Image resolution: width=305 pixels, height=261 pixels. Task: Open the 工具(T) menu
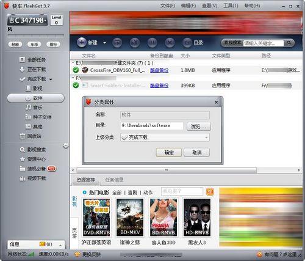(x=231, y=6)
